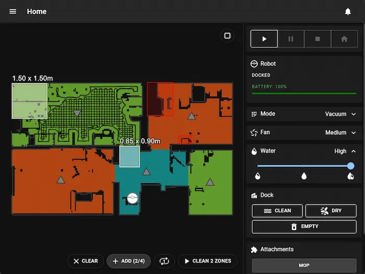Select the teal hallway room triangle marker
This screenshot has width=365, height=274.
pyautogui.click(x=147, y=172)
